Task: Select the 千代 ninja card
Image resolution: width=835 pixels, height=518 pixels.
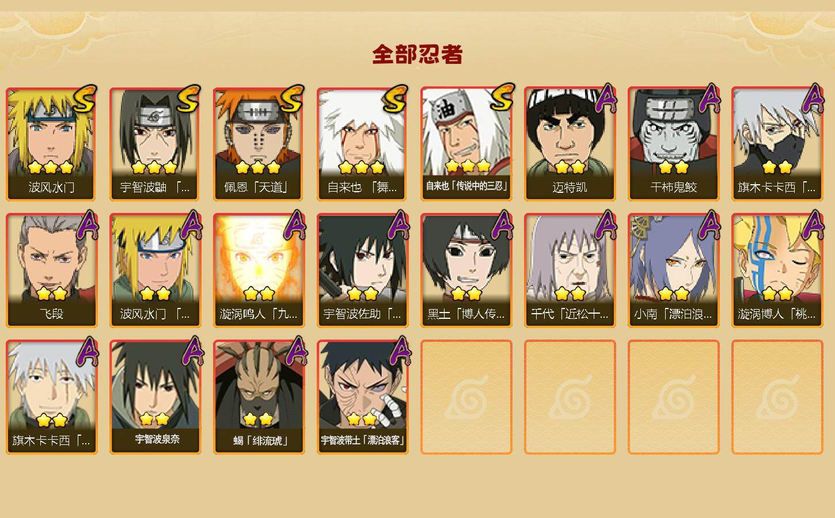Action: 570,271
